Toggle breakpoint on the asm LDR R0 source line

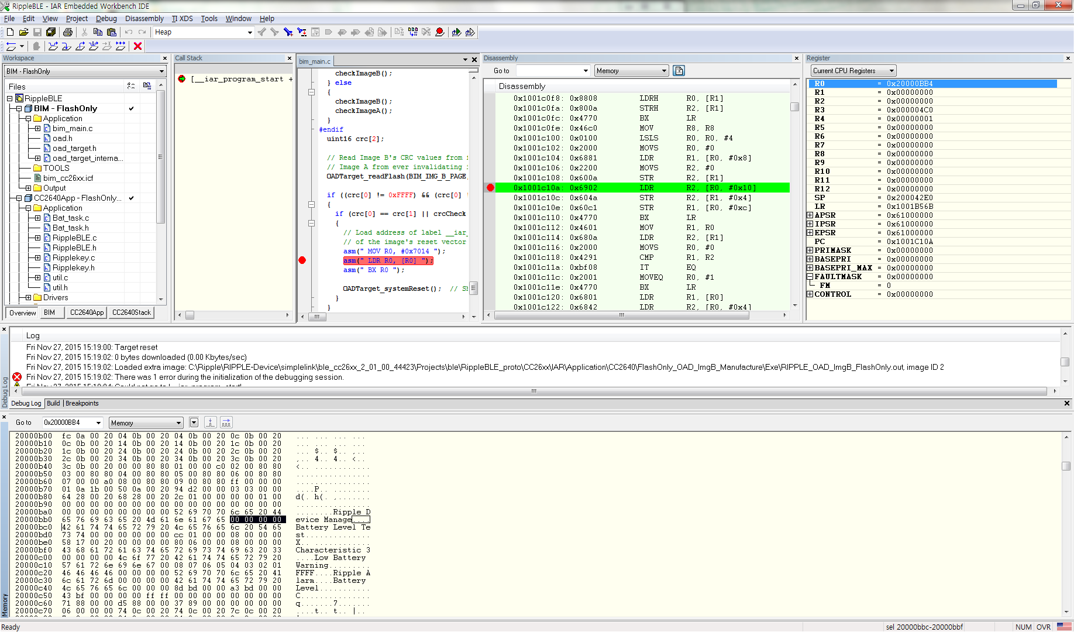(x=302, y=260)
